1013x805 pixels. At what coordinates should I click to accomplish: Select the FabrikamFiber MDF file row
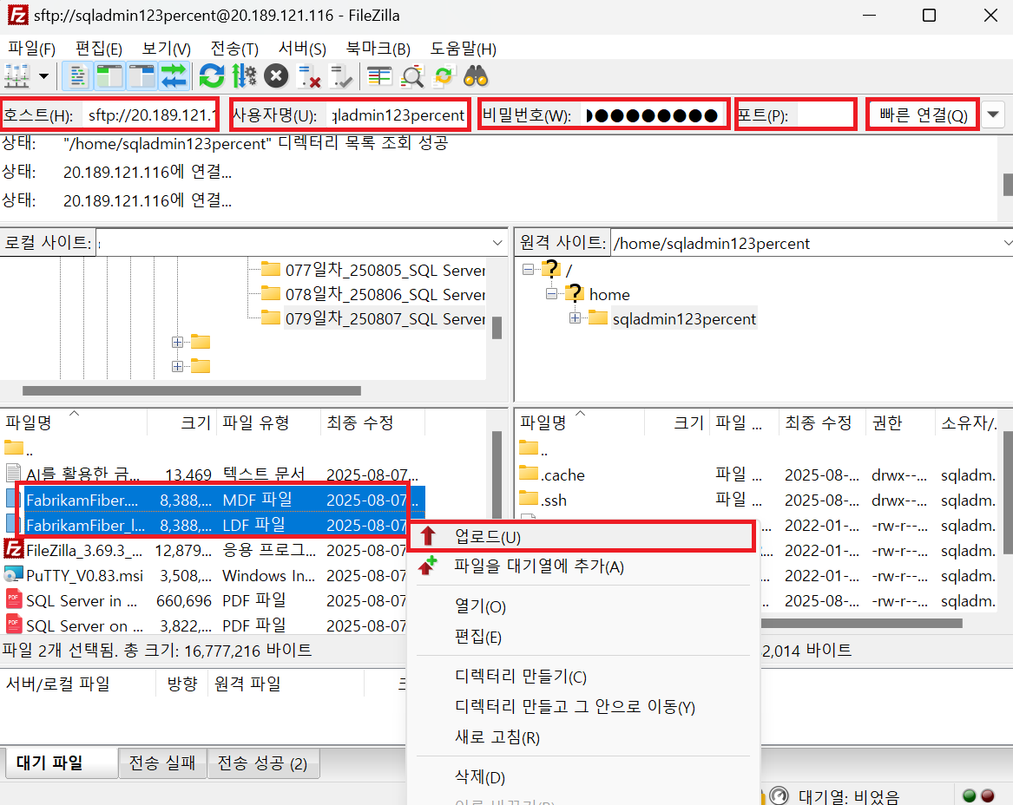pyautogui.click(x=214, y=500)
